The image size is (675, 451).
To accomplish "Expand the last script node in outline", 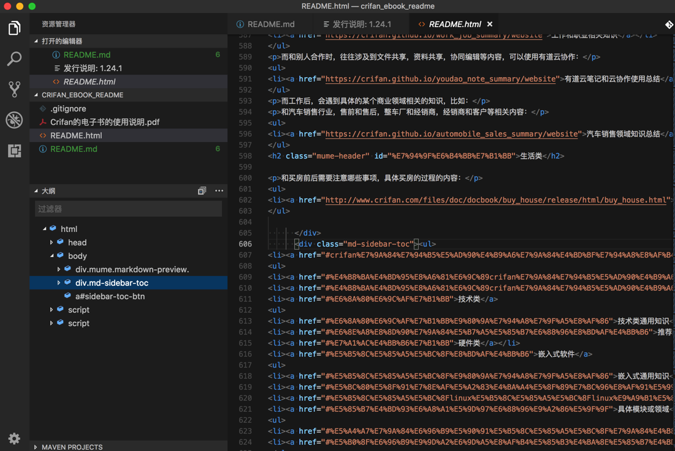I will click(51, 323).
